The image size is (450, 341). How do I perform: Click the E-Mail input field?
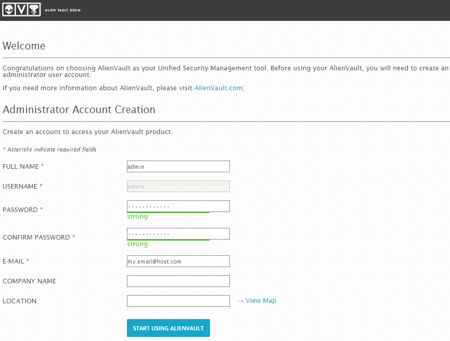click(x=178, y=261)
